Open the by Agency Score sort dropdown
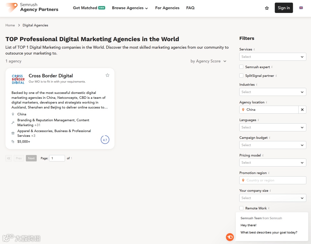This screenshot has width=311, height=244. pos(208,61)
